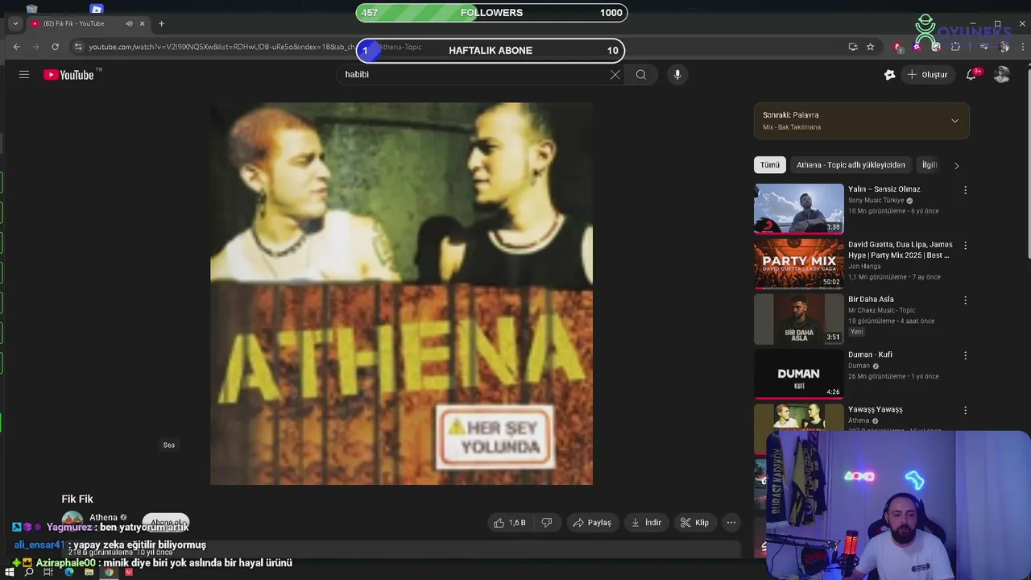Run search with magnifier button

coord(640,74)
